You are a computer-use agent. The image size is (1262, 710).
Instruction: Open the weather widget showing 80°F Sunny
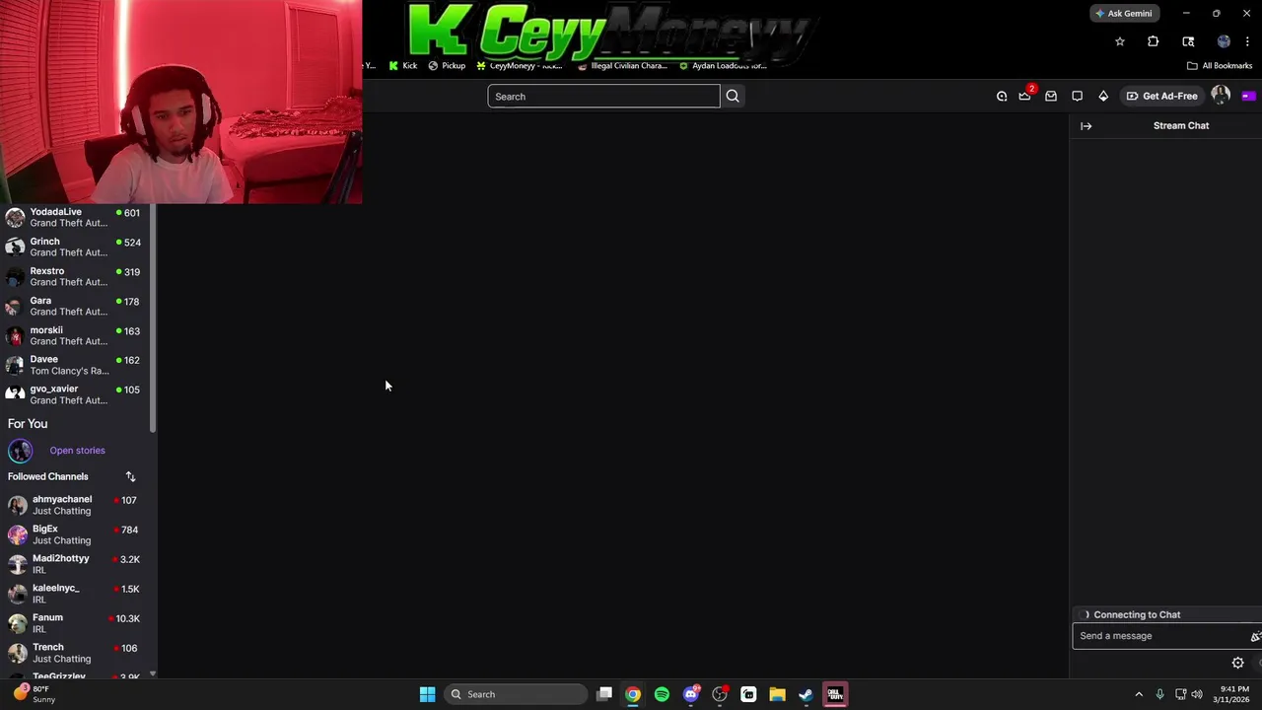click(x=33, y=694)
